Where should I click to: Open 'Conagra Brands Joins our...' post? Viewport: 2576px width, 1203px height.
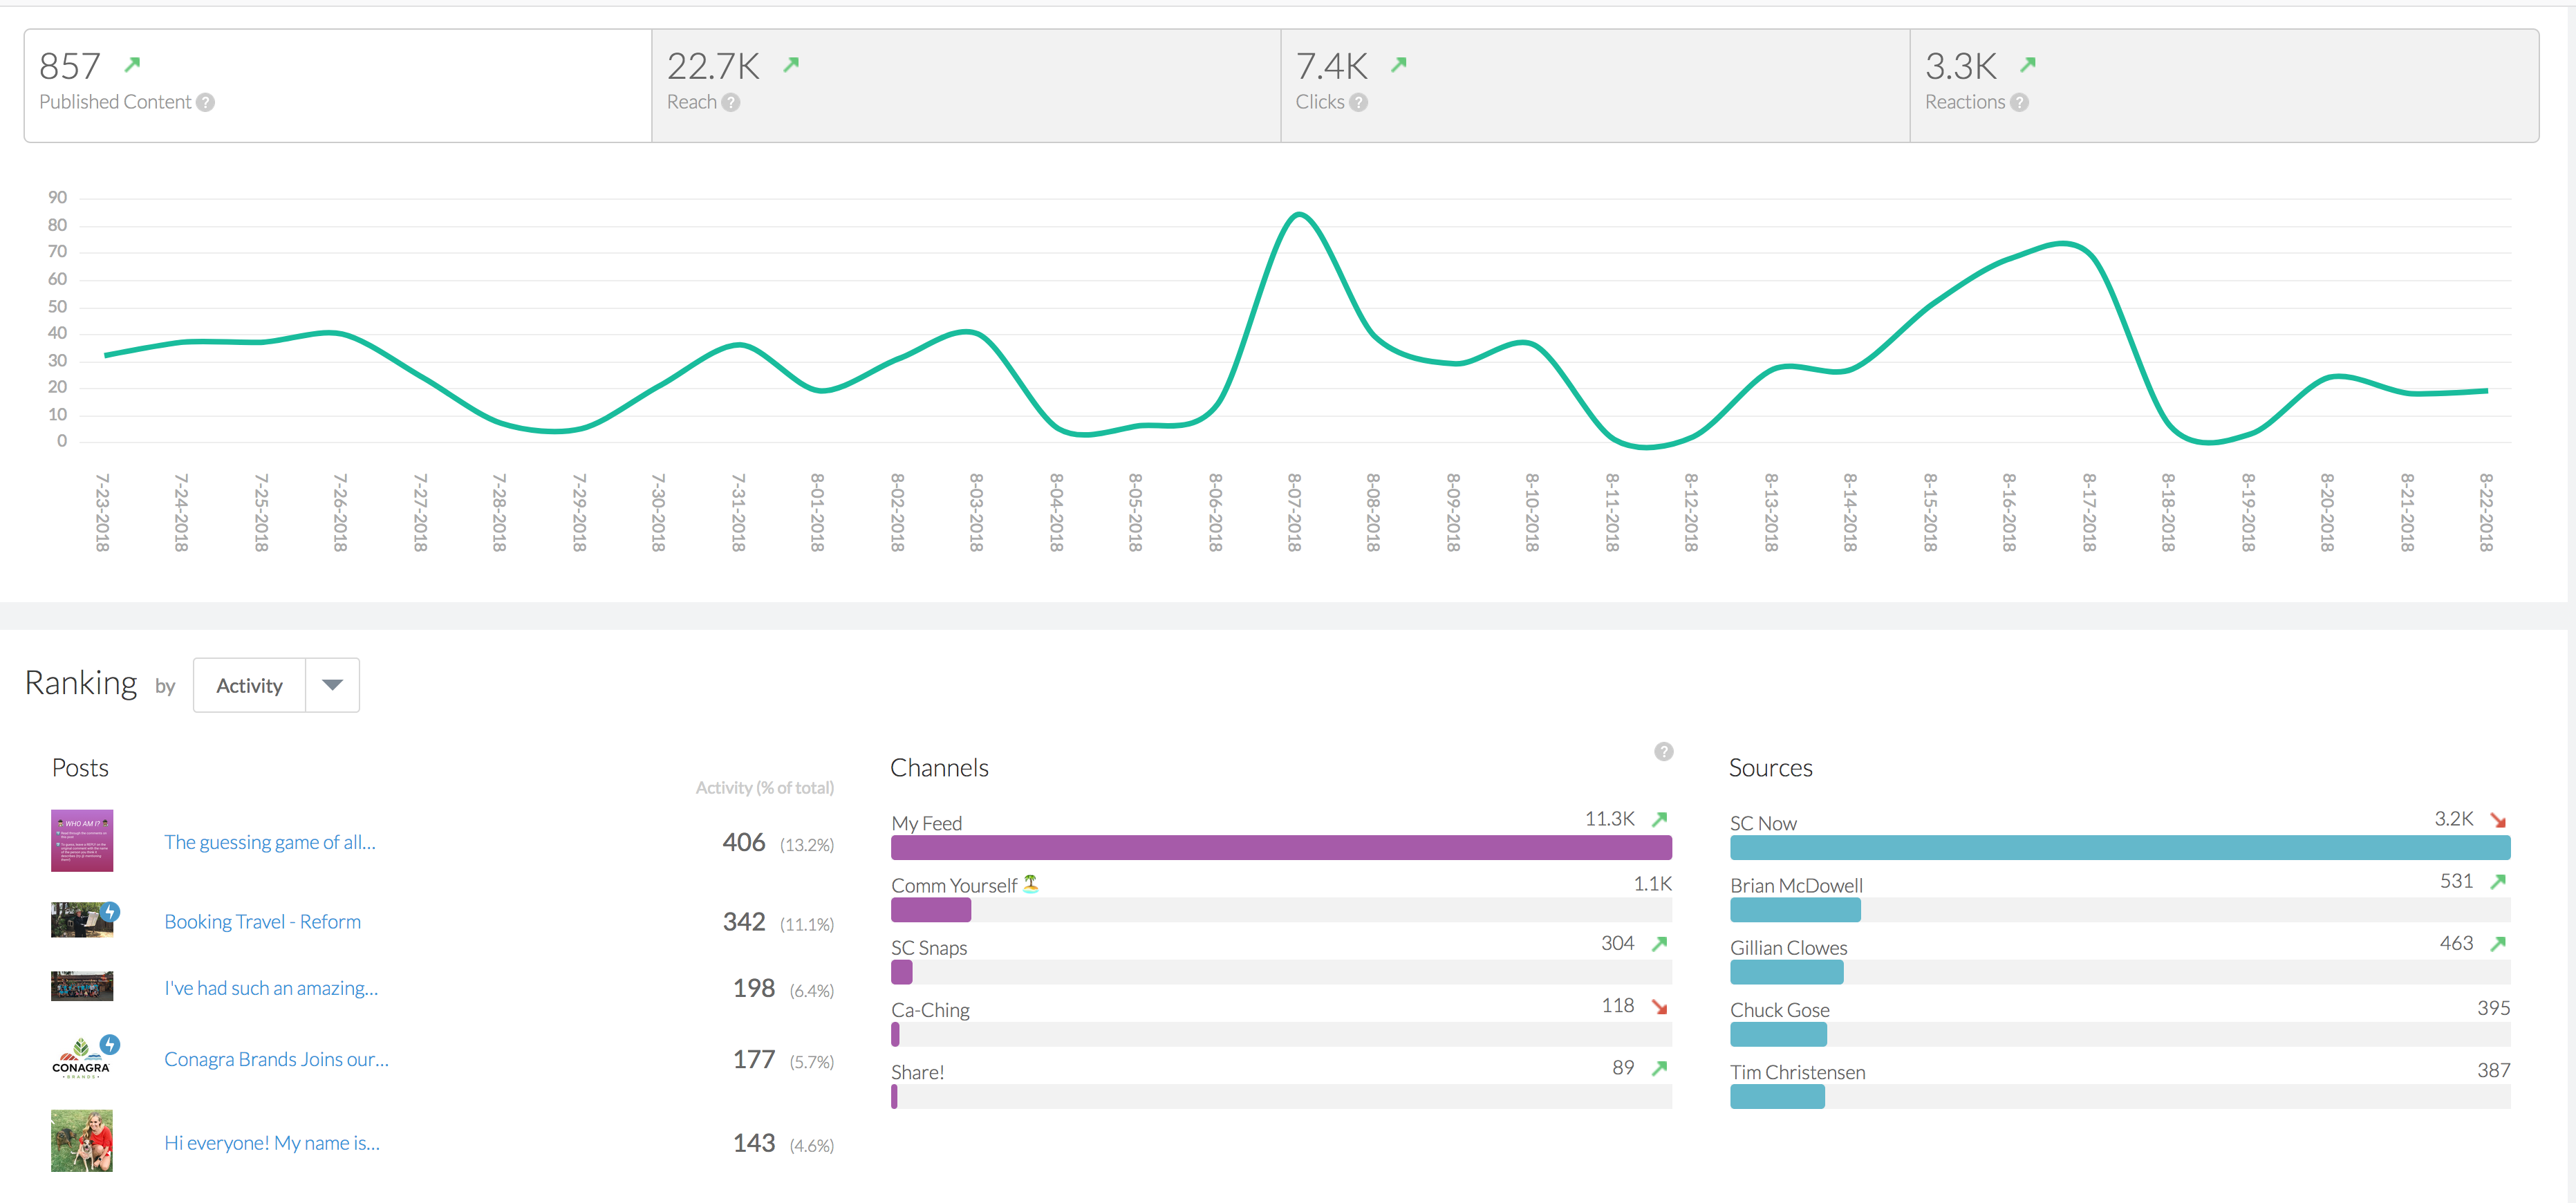click(276, 1059)
